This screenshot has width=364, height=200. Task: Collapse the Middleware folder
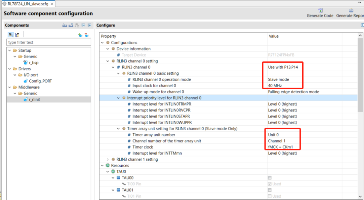(x=9, y=87)
